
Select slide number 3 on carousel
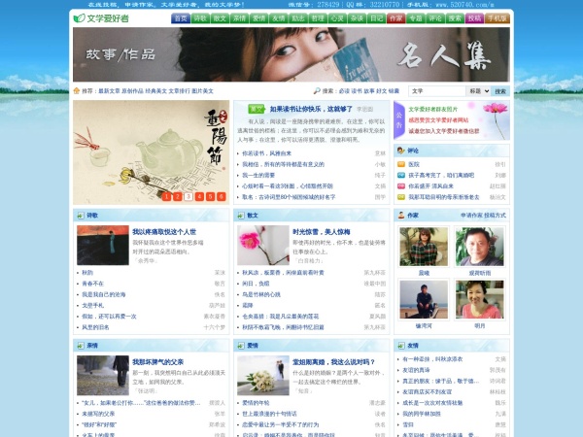click(187, 195)
